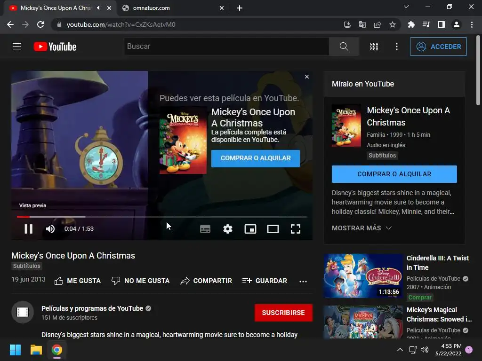
Task: Click the install app icon
Action: 347,24
